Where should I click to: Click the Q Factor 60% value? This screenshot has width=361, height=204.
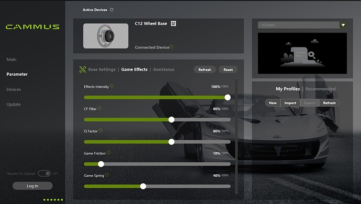[x=217, y=131]
